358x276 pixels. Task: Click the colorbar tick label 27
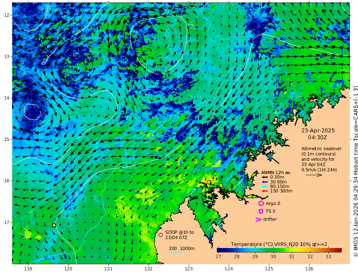point(218,257)
